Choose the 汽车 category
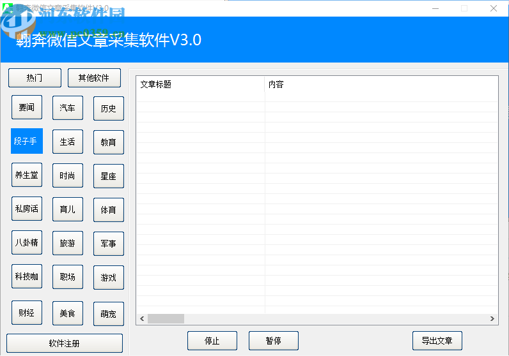Screen dimensions: 509x356 (68, 108)
